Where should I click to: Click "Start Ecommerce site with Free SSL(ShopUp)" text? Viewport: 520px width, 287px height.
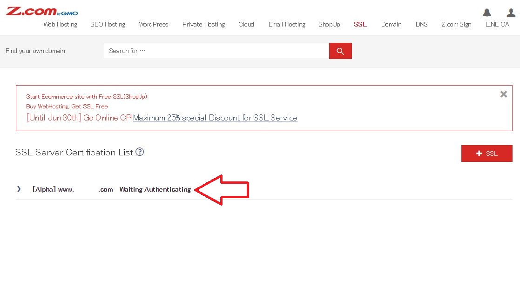pos(87,96)
